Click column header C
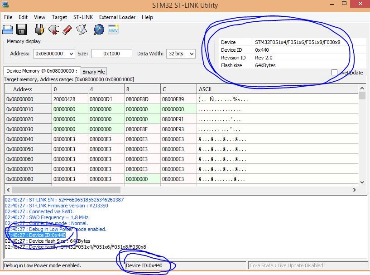370x275 pixels. (x=178, y=89)
